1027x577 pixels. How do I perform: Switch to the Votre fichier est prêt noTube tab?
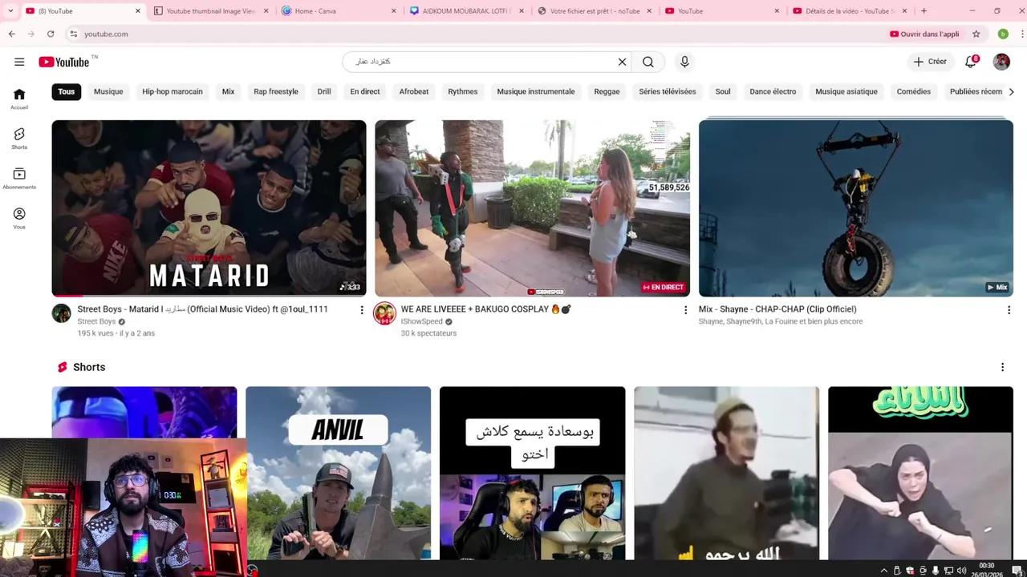595,11
